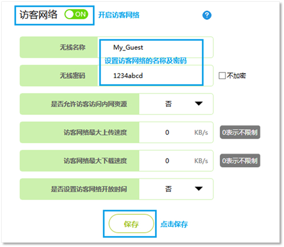Expand the 是否允许访客访问内网资源 dropdown arrow
284x247 pixels.
[x=199, y=104]
